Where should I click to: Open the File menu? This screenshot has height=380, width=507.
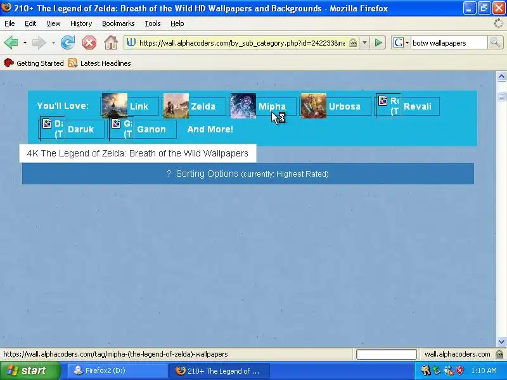(x=10, y=23)
